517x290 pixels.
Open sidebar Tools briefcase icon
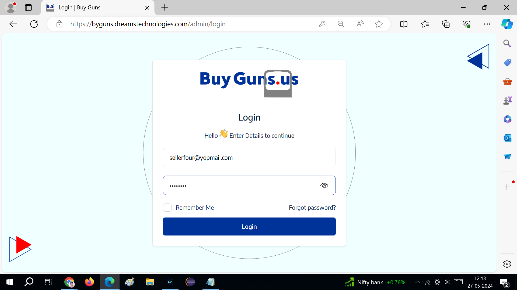pyautogui.click(x=507, y=81)
